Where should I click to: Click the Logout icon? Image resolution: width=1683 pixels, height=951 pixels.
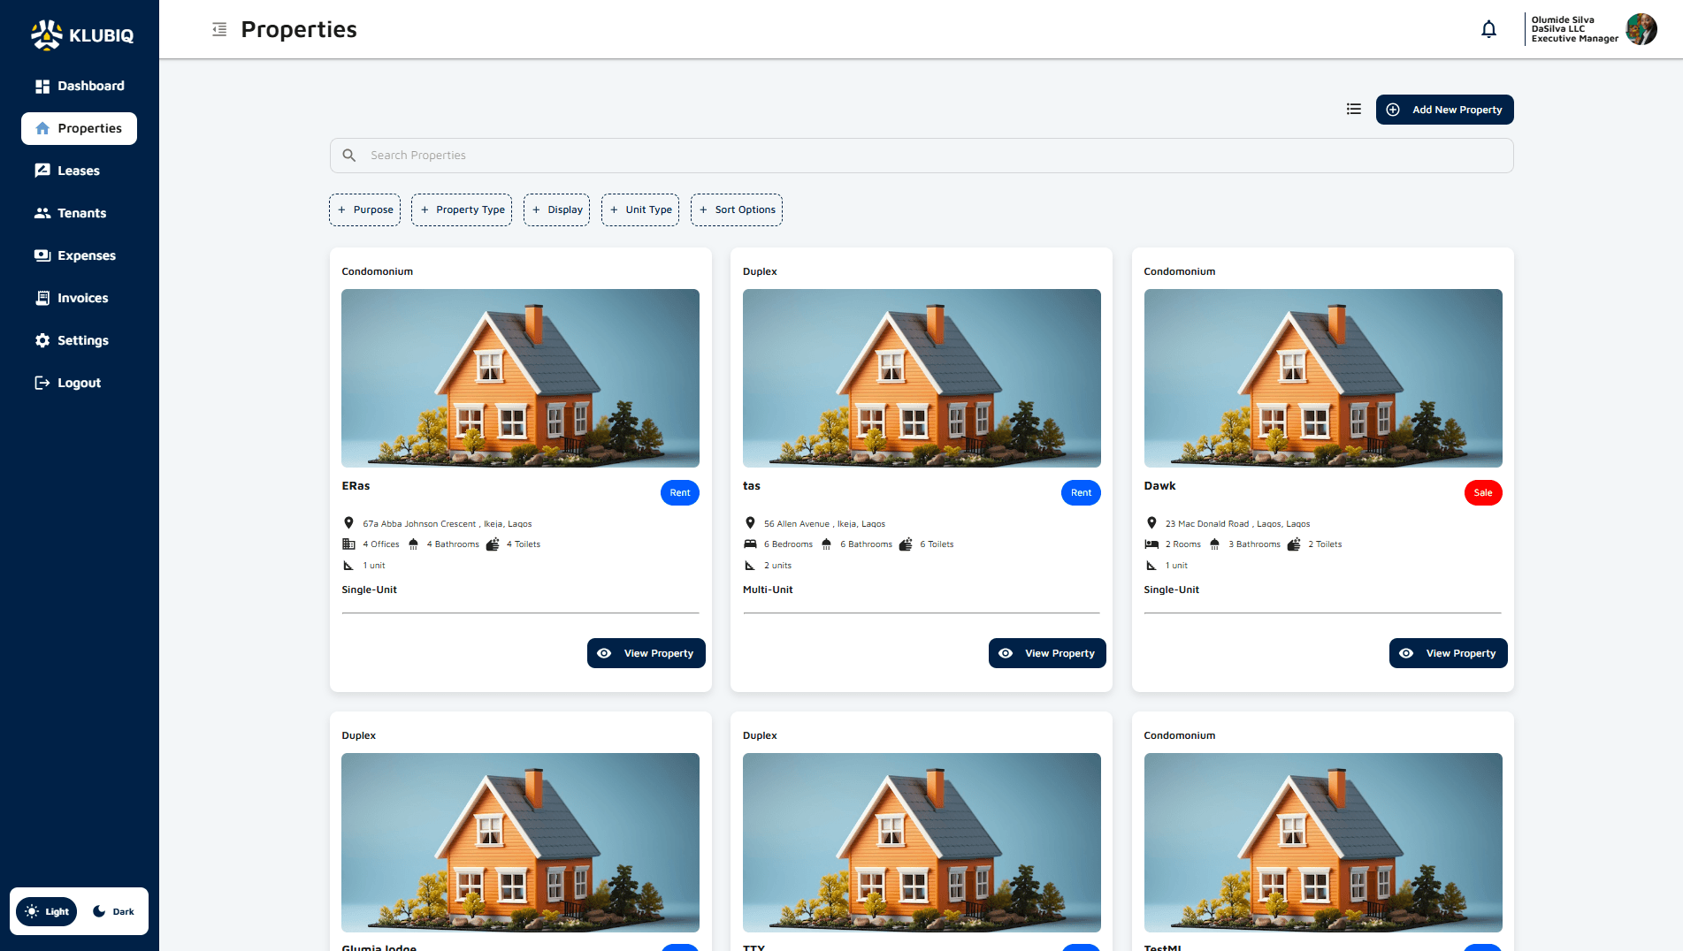[42, 382]
